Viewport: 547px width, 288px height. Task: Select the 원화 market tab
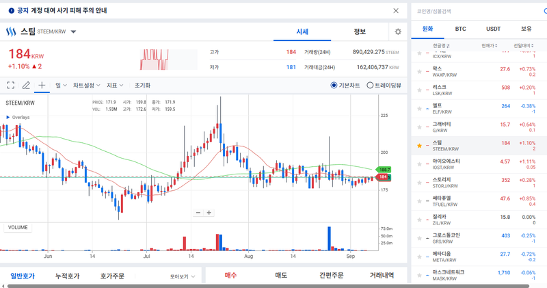tap(428, 29)
